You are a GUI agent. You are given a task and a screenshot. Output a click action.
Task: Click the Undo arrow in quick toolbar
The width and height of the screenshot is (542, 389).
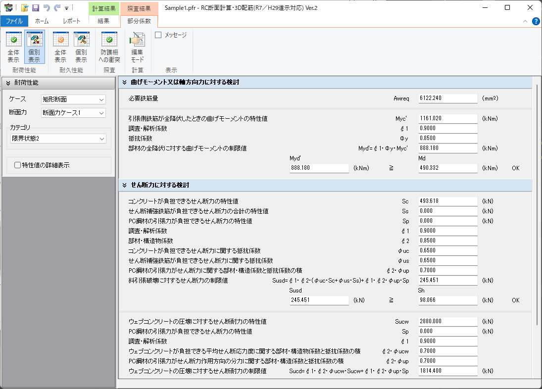pos(47,7)
